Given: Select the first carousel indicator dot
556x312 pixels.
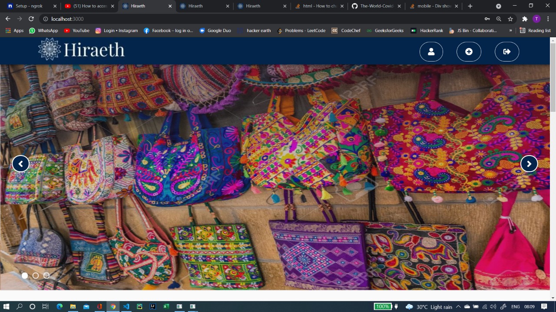Looking at the screenshot, I should click(x=25, y=276).
